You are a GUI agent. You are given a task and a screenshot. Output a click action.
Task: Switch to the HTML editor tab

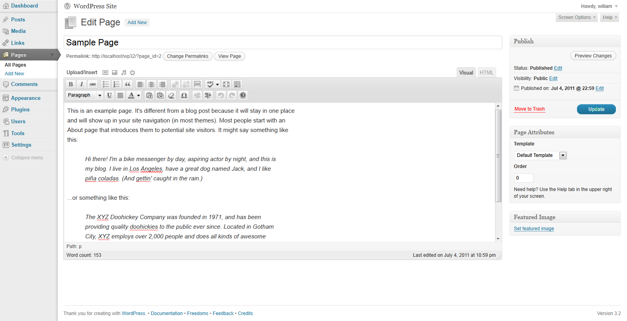[x=487, y=73]
